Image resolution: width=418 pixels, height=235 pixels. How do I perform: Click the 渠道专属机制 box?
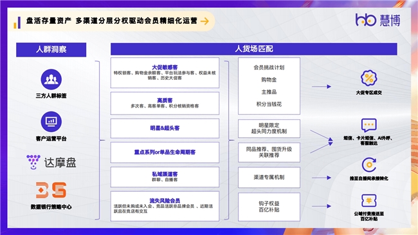point(269,177)
